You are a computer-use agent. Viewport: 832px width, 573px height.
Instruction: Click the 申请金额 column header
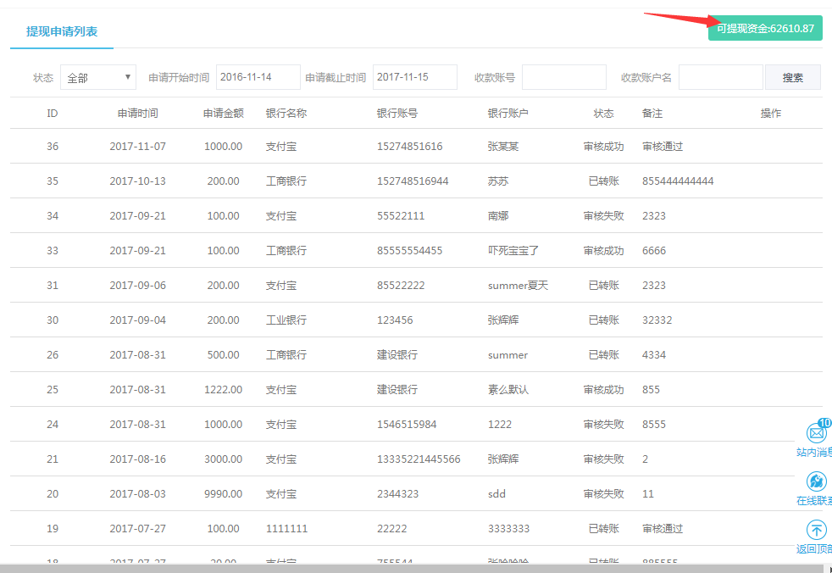click(224, 113)
